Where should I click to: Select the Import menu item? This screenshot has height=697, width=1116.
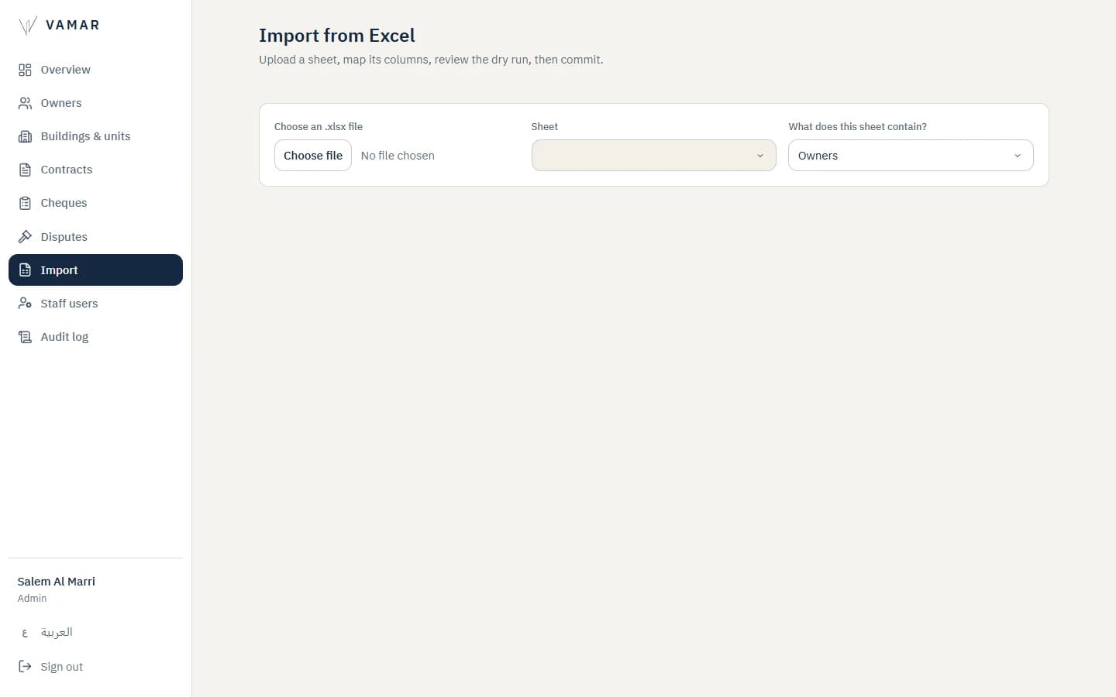(95, 270)
